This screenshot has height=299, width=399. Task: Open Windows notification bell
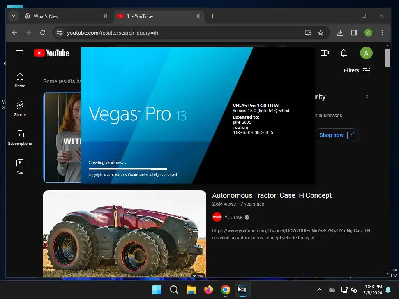pyautogui.click(x=388, y=290)
